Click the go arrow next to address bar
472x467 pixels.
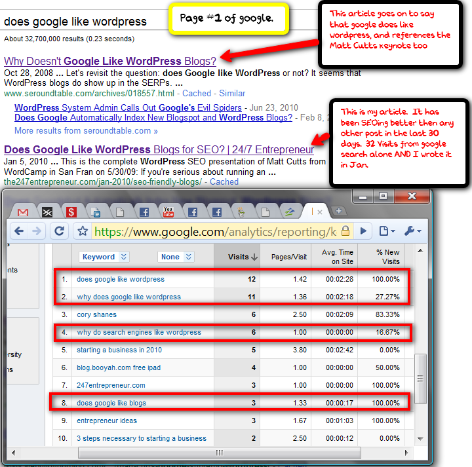(363, 231)
